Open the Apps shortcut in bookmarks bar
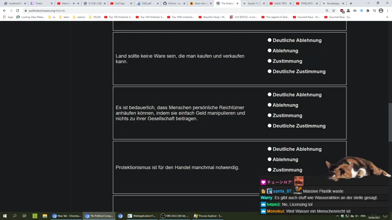392x220 pixels. [8, 17]
